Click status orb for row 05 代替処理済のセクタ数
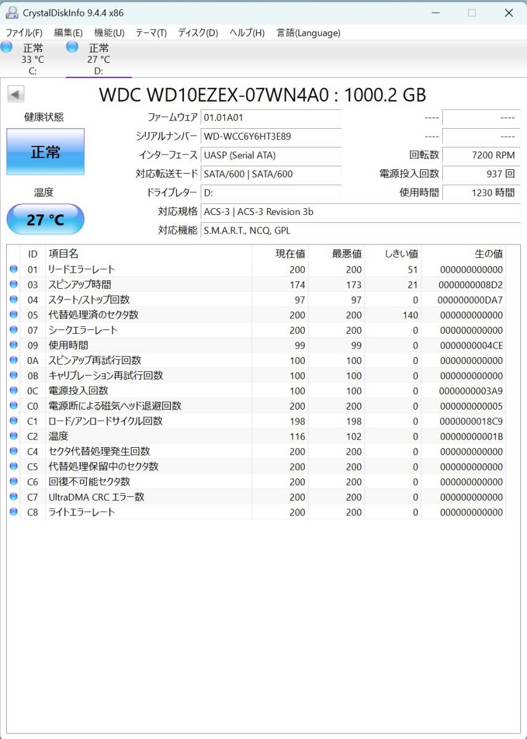The width and height of the screenshot is (527, 739). point(14,315)
